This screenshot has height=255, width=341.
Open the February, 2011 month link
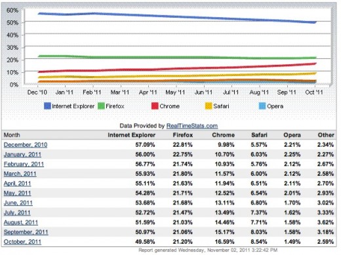pos(24,164)
